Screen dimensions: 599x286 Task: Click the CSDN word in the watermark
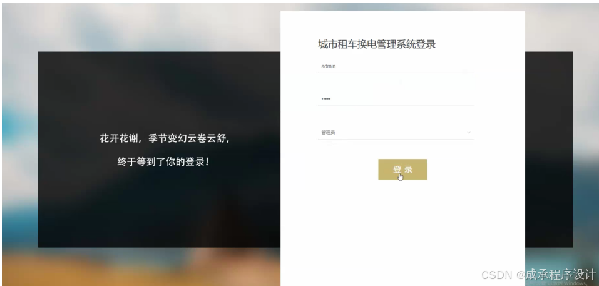tap(497, 275)
